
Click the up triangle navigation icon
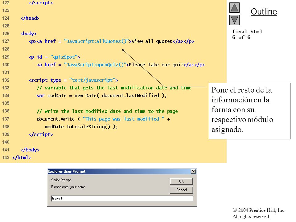coord(234,7)
